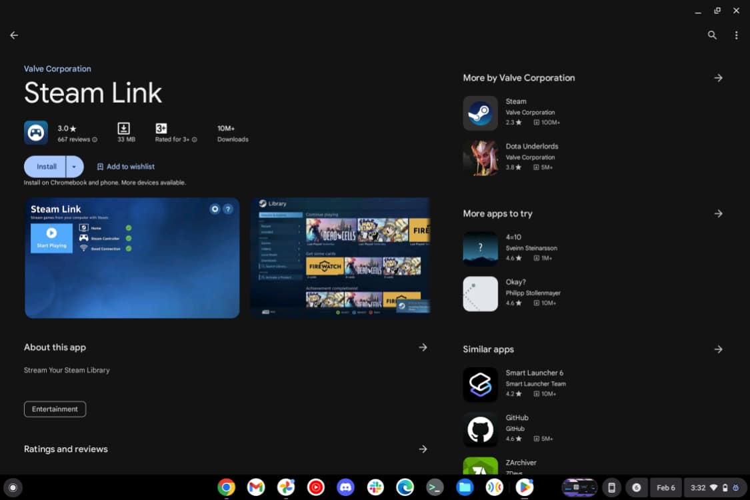Open the Library screenshot thumbnail
Screen dimensions: 750x500
(341, 258)
